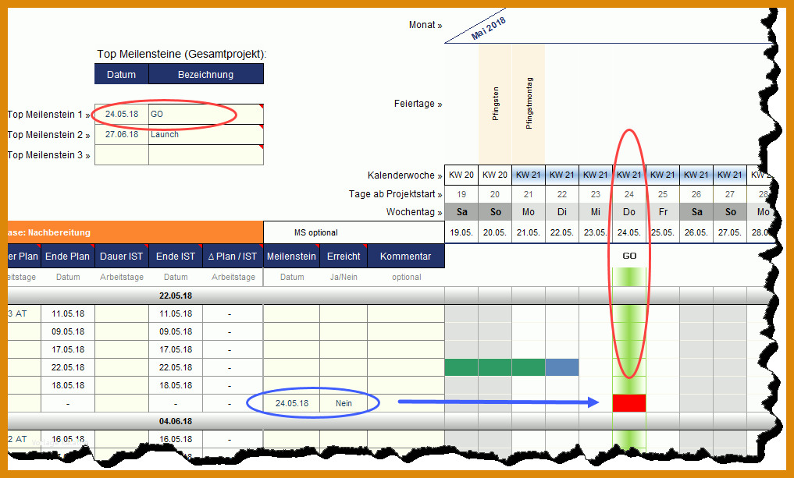The width and height of the screenshot is (794, 478).
Task: Click the 'Top Meilenstein 2 »' label
Action: click(48, 135)
